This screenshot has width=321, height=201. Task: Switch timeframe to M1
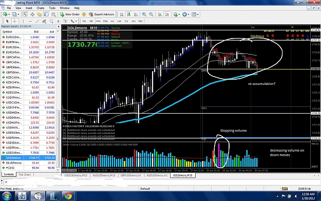pyautogui.click(x=84, y=21)
